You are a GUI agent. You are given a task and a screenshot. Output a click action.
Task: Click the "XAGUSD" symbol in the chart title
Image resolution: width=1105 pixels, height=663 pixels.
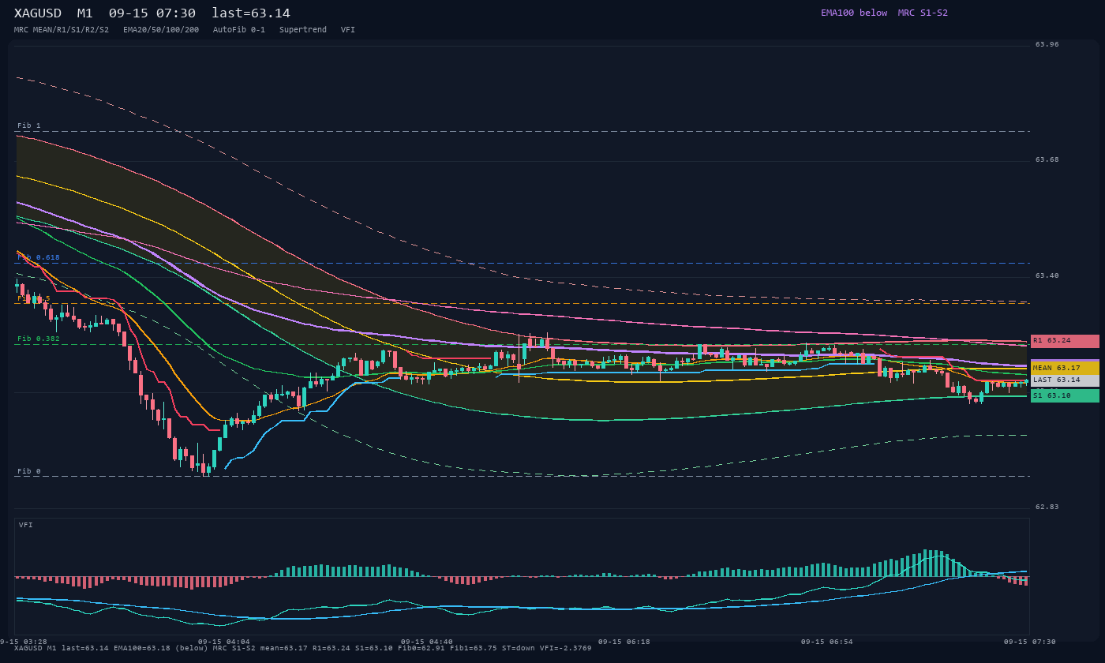(x=38, y=13)
